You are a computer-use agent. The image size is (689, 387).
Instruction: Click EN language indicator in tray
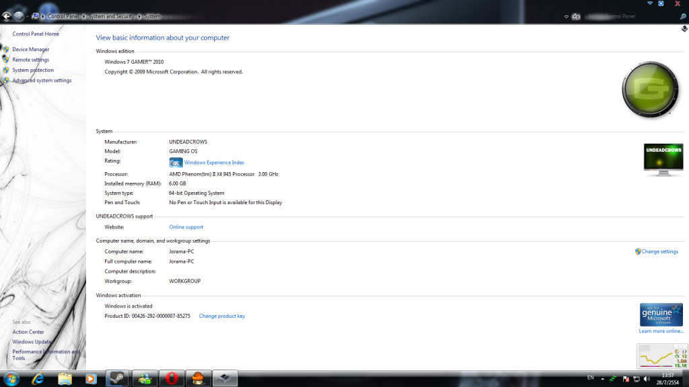pyautogui.click(x=591, y=378)
